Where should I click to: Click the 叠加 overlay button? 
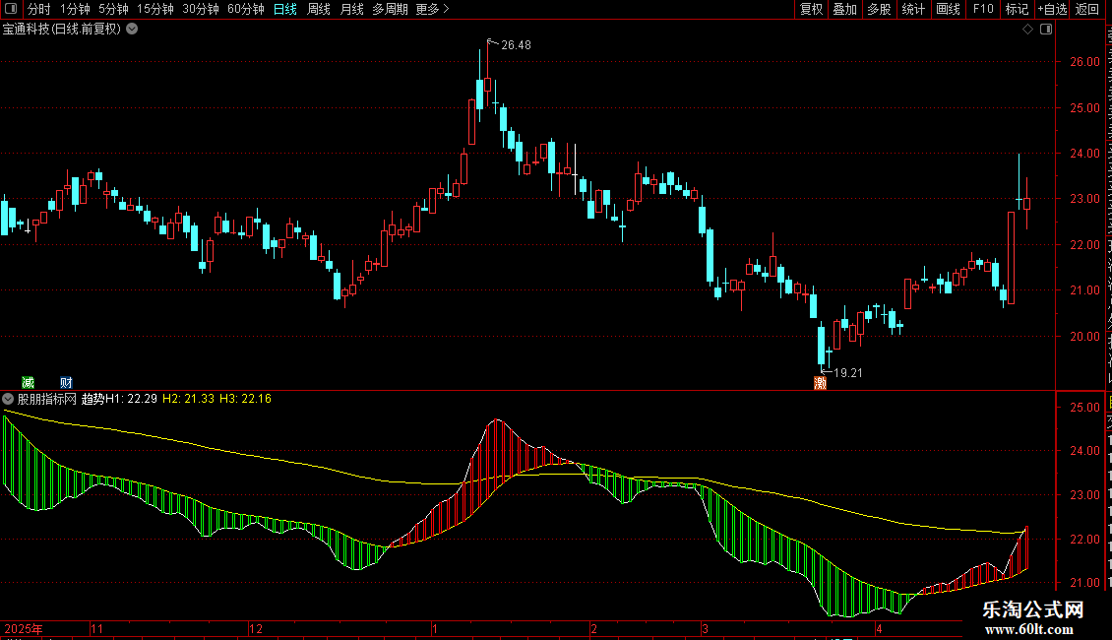click(x=844, y=9)
